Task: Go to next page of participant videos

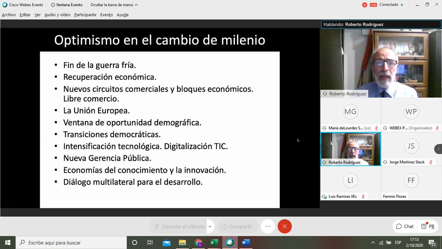Action: pyautogui.click(x=438, y=149)
